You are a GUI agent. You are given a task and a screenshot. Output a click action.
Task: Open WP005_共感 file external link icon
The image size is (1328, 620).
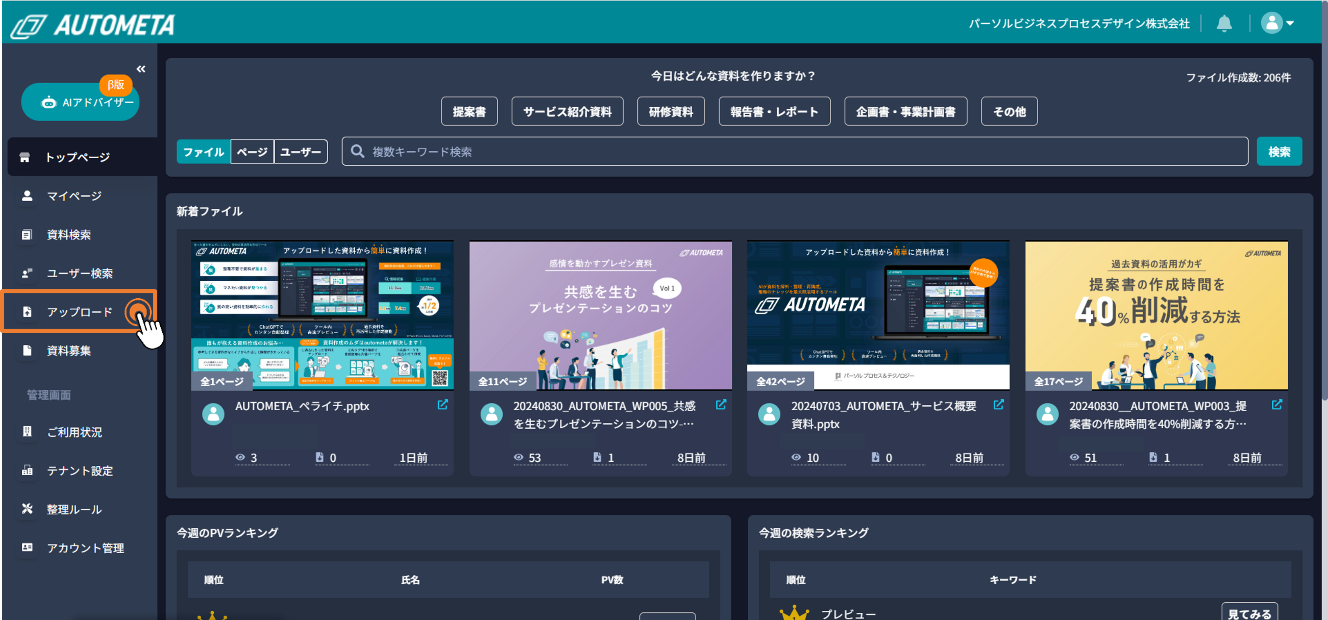721,405
